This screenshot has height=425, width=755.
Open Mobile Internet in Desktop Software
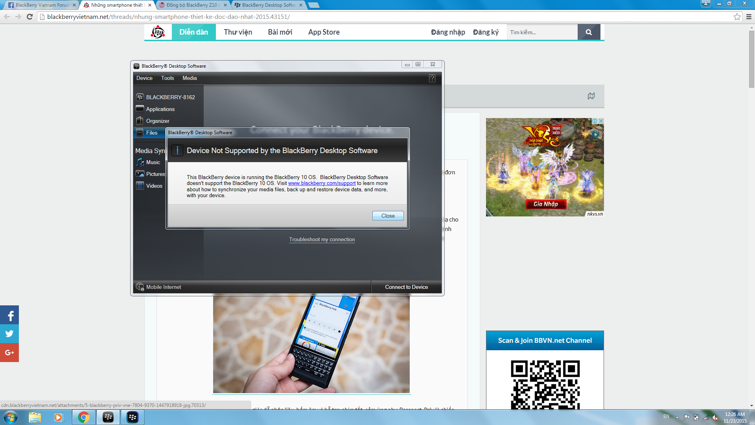tap(164, 287)
